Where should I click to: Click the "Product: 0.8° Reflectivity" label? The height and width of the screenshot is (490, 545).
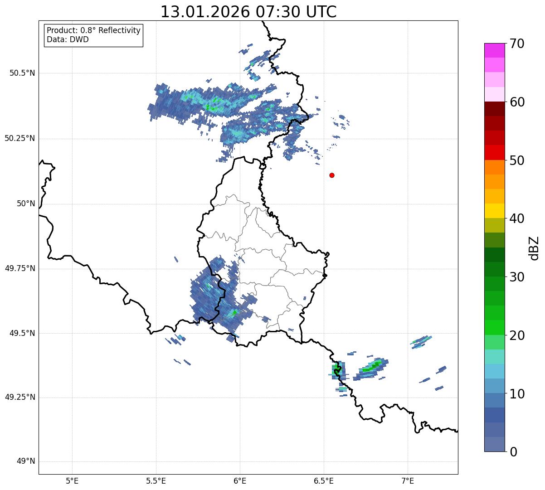(x=94, y=30)
